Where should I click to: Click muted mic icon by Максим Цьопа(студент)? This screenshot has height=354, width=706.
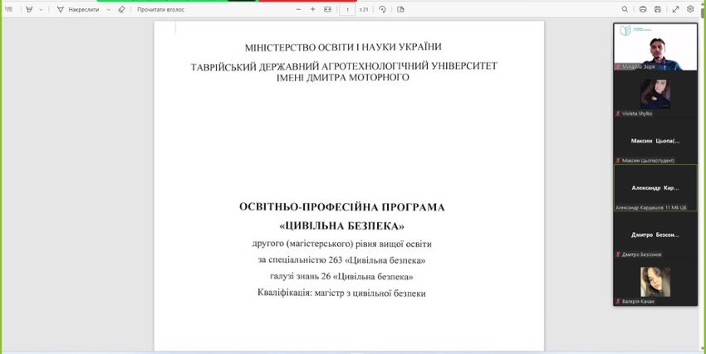618,160
